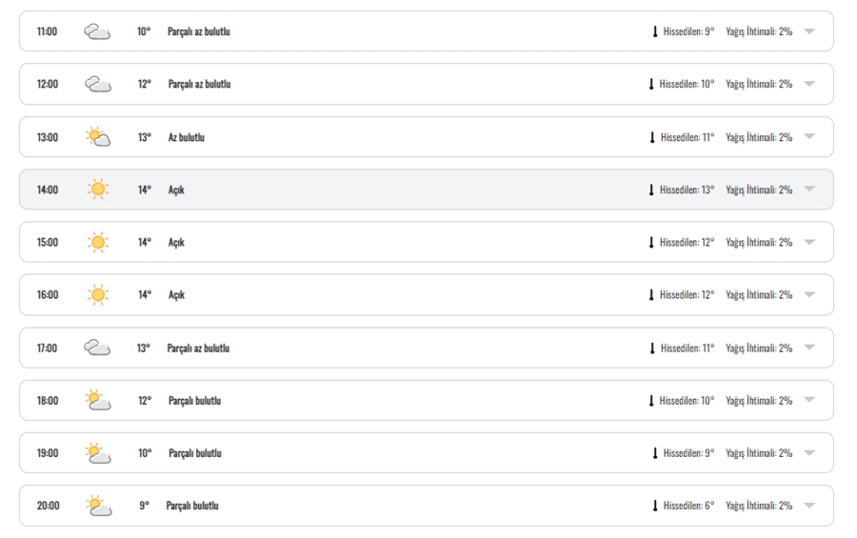The height and width of the screenshot is (538, 857).
Task: Click the 12° temperature in the 18:00 row
Action: pos(145,401)
